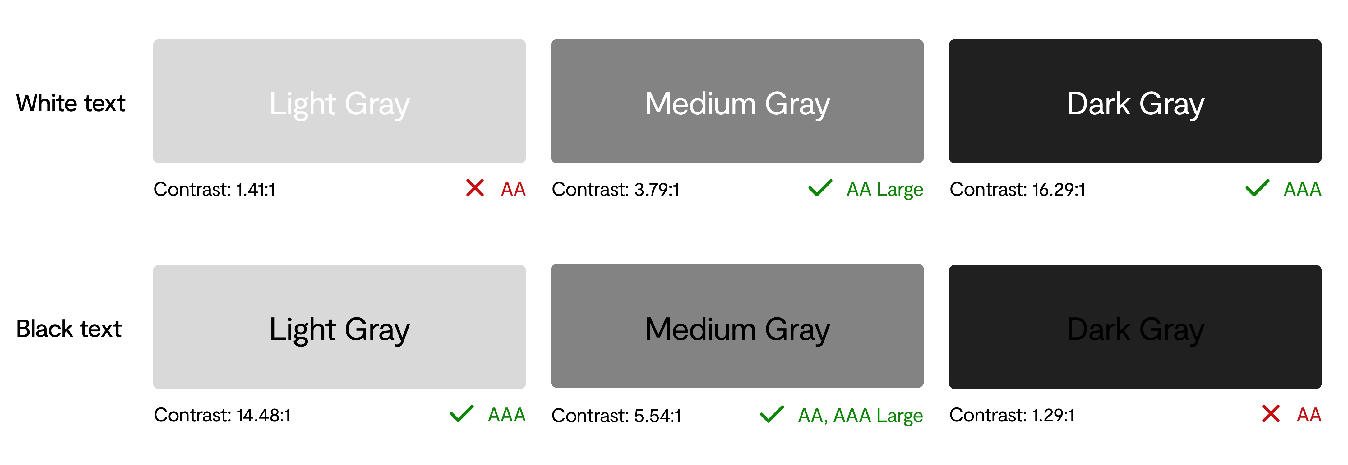Select the Medium Gray swatch with white text
The image size is (1348, 465).
737,101
